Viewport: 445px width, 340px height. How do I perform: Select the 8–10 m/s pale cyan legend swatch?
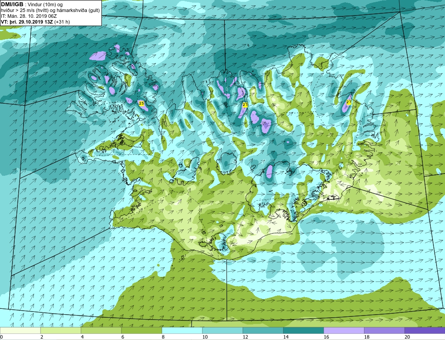pyautogui.click(x=182, y=330)
